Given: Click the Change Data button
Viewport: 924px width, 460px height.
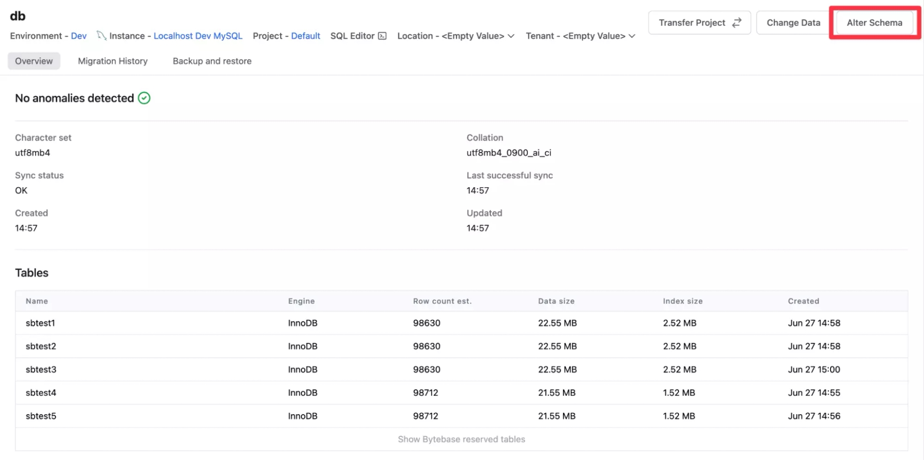Looking at the screenshot, I should [793, 23].
